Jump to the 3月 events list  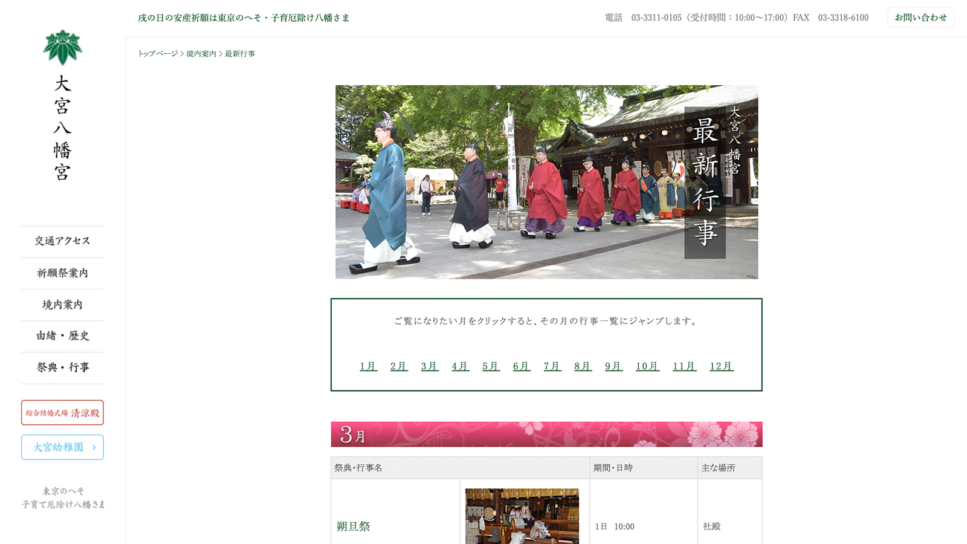(x=429, y=366)
